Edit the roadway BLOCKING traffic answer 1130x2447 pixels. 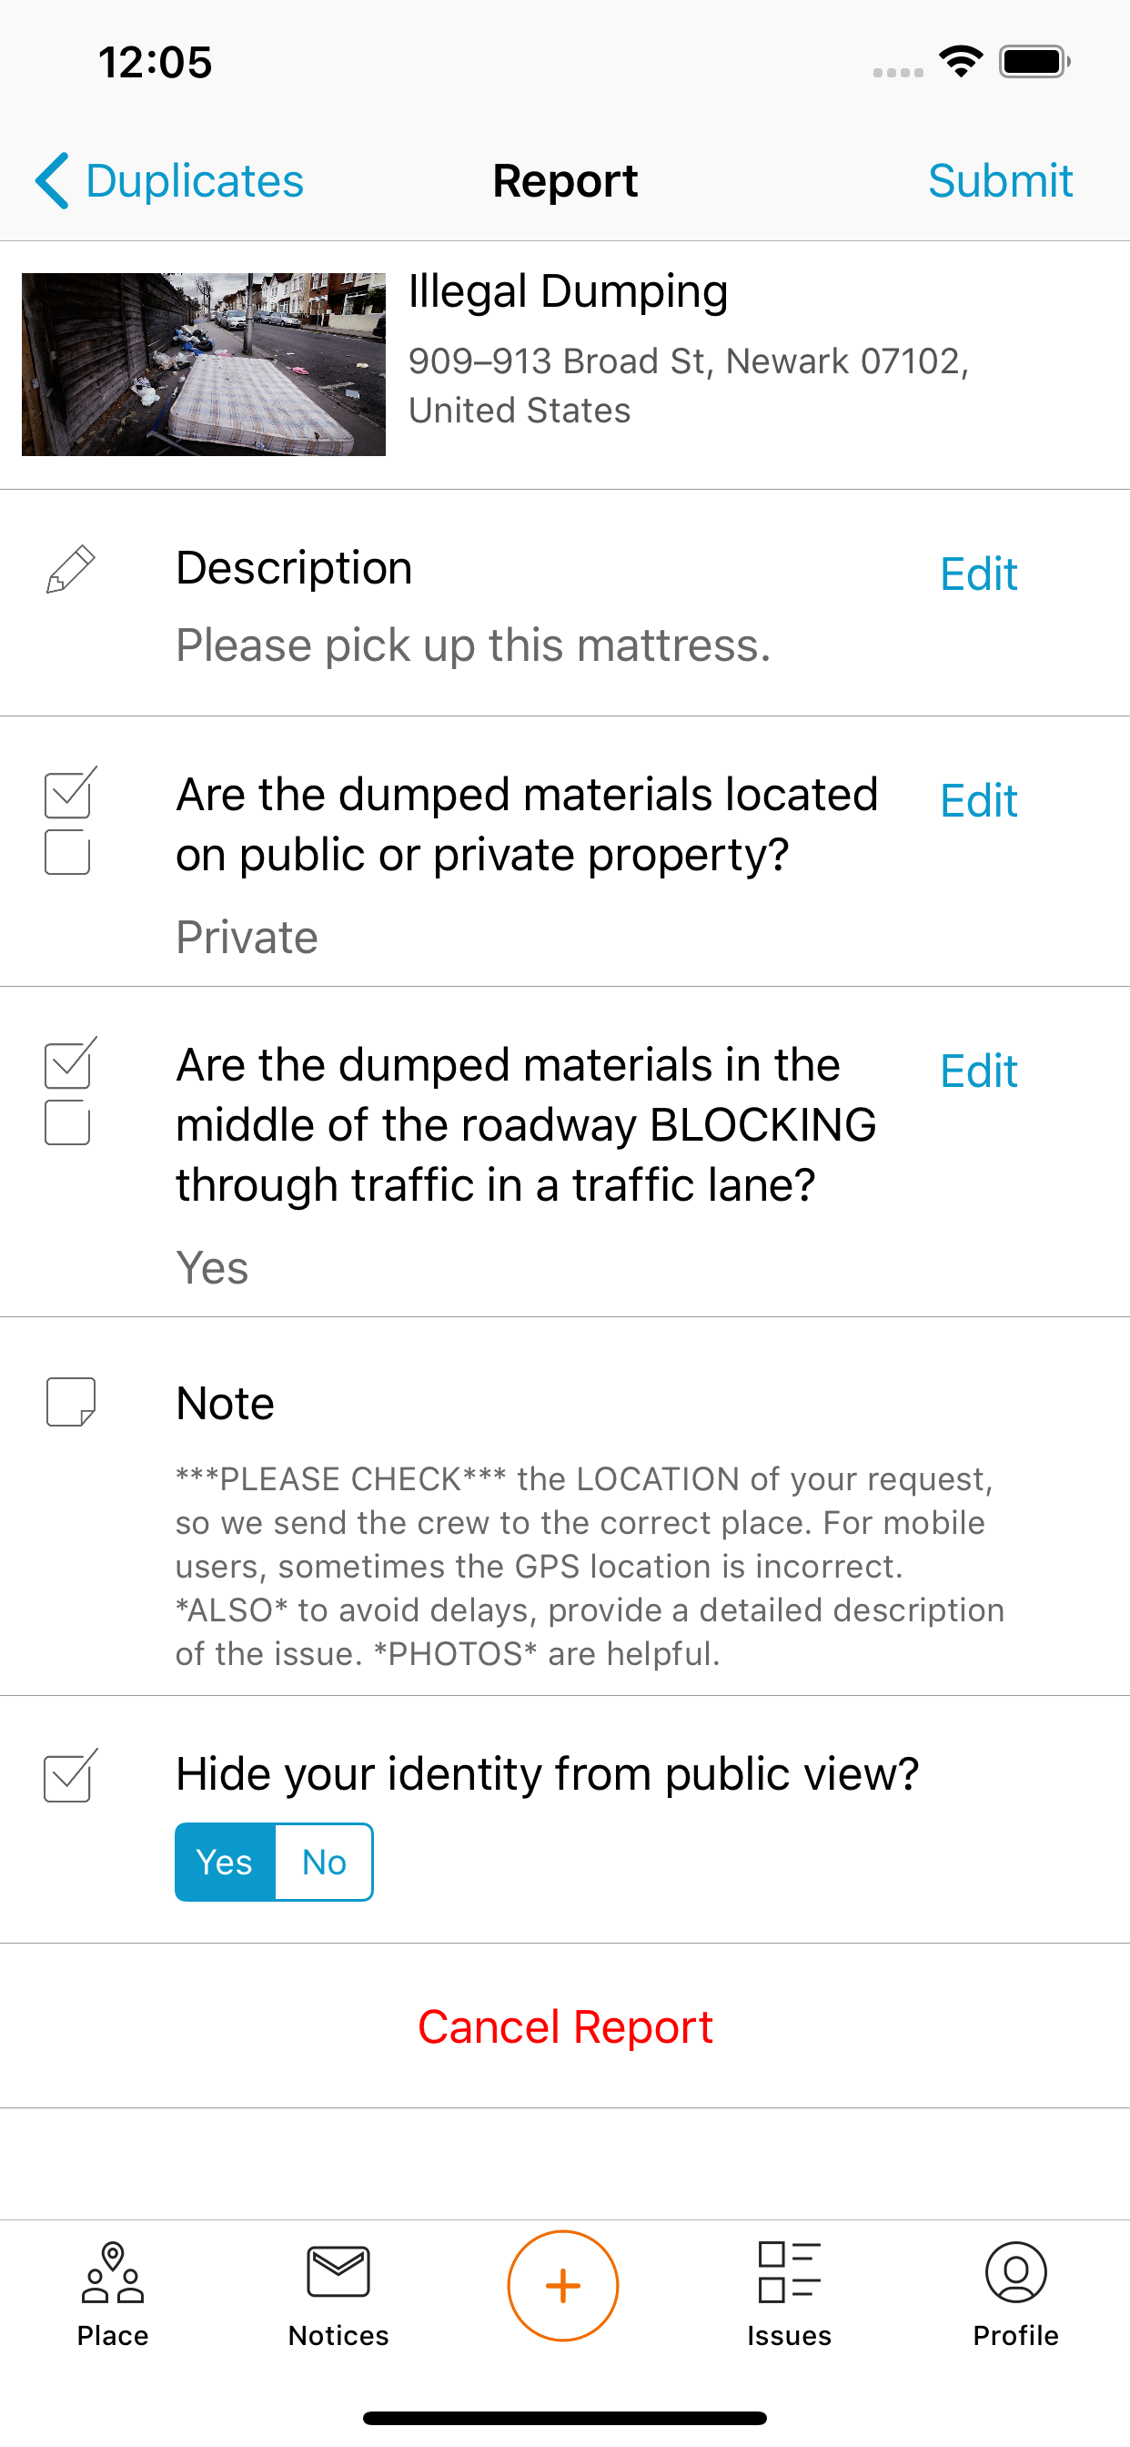(978, 1071)
